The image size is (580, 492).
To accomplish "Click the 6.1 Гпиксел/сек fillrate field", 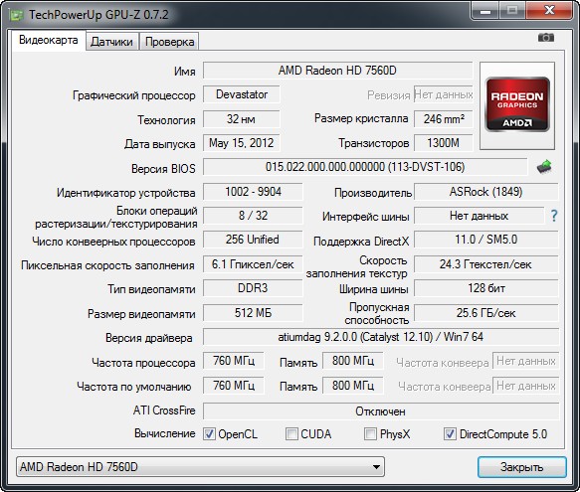I will (253, 264).
